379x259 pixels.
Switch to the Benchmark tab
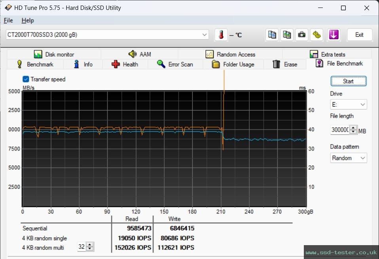[x=35, y=65]
